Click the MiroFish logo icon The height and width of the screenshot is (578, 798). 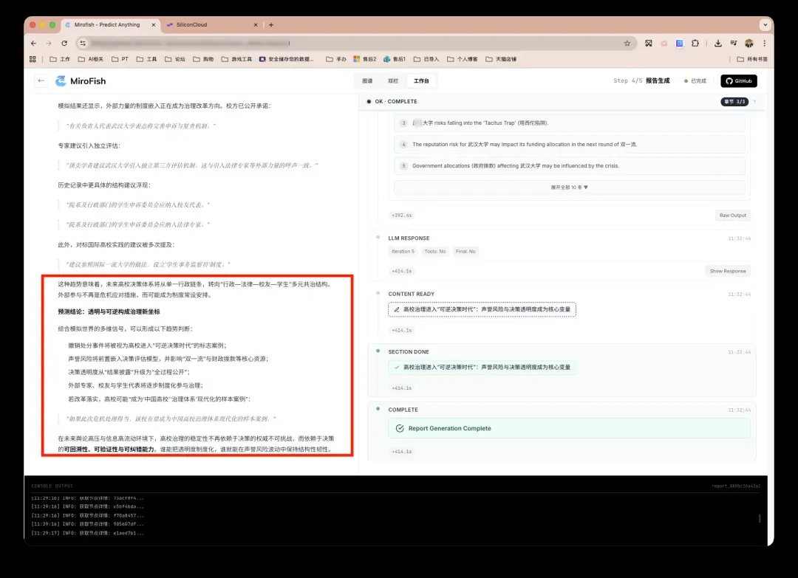tap(61, 81)
